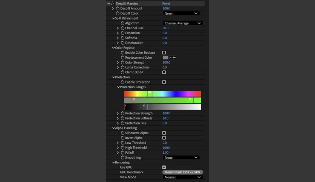315x182 pixels.
Task: Toggle stopwatch for Despill Amount
Action: [x=118, y=8]
